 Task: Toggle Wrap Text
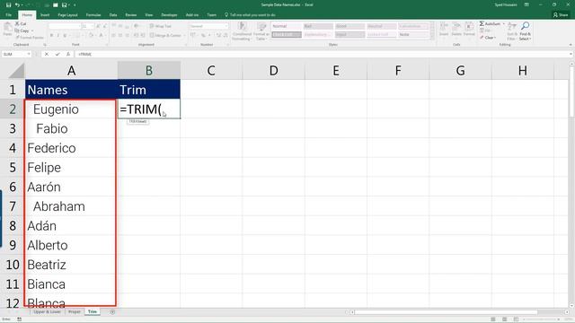tap(161, 26)
